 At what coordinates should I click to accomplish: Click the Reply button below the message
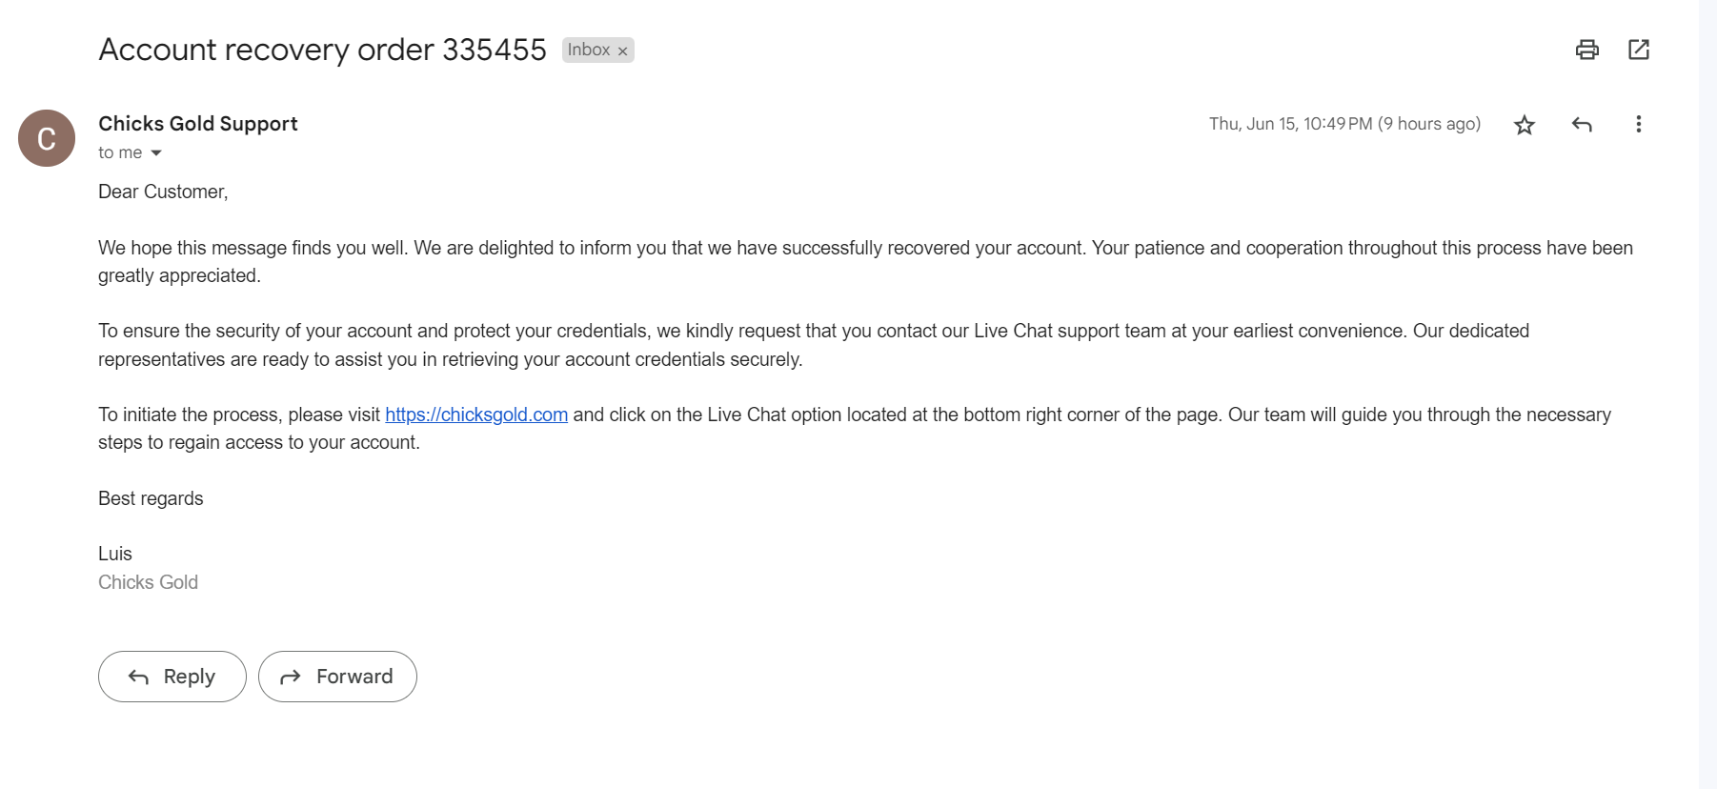tap(172, 677)
